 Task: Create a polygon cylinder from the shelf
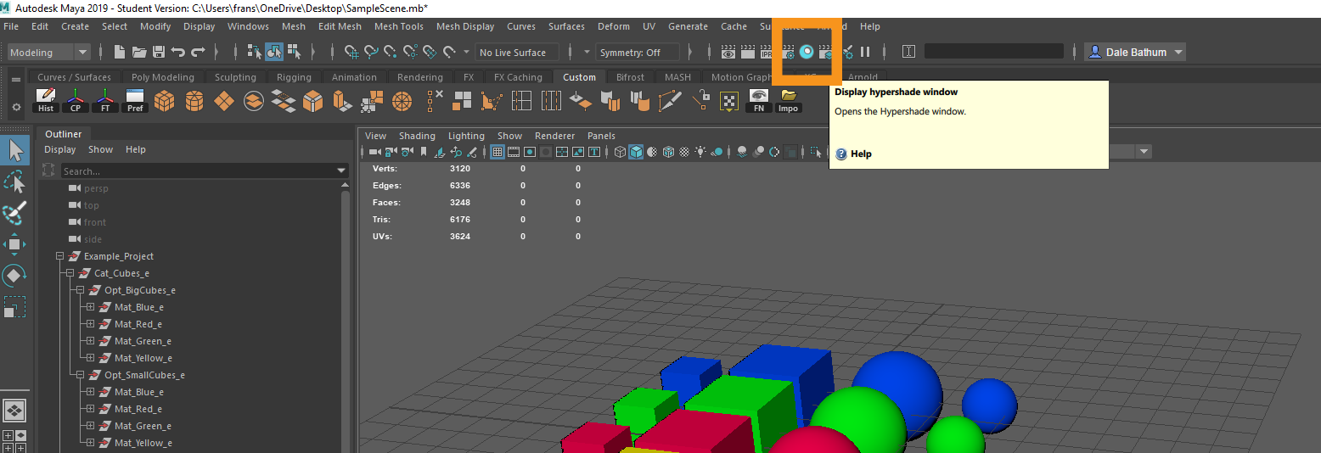pos(194,101)
